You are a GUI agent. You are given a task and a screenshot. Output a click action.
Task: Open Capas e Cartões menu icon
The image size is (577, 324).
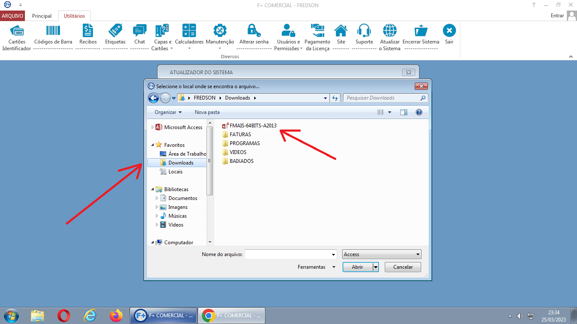tap(162, 31)
